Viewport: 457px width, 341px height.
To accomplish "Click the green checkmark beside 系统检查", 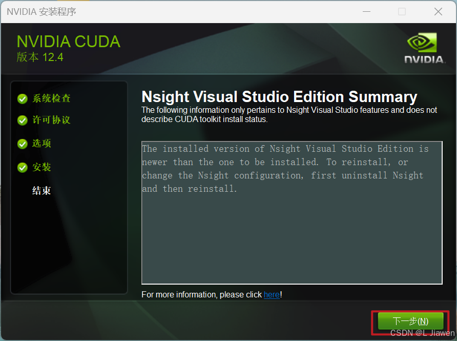I will (x=23, y=99).
